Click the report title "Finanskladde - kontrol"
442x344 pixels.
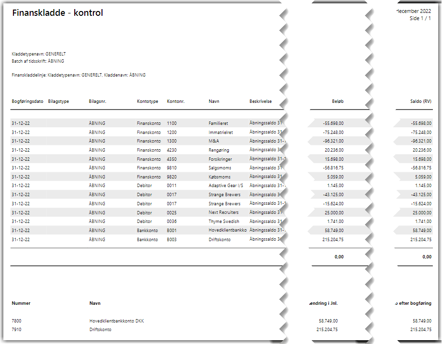click(x=57, y=12)
